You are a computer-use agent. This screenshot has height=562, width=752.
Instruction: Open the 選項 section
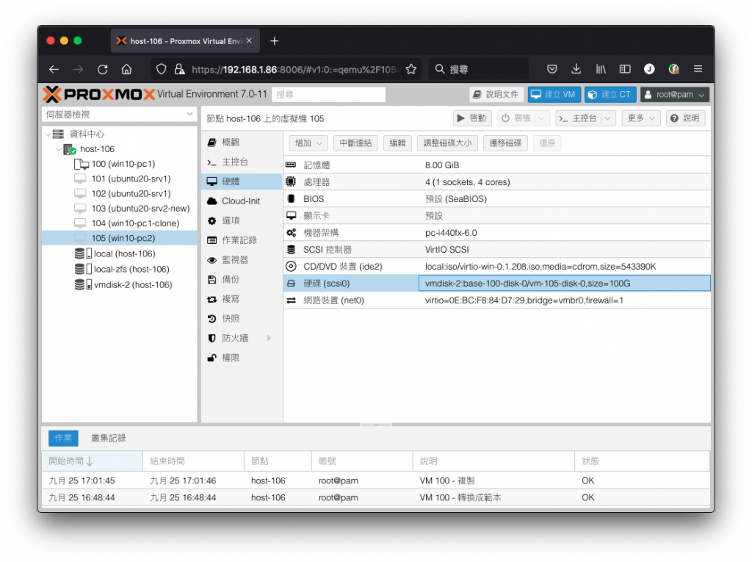(x=242, y=220)
